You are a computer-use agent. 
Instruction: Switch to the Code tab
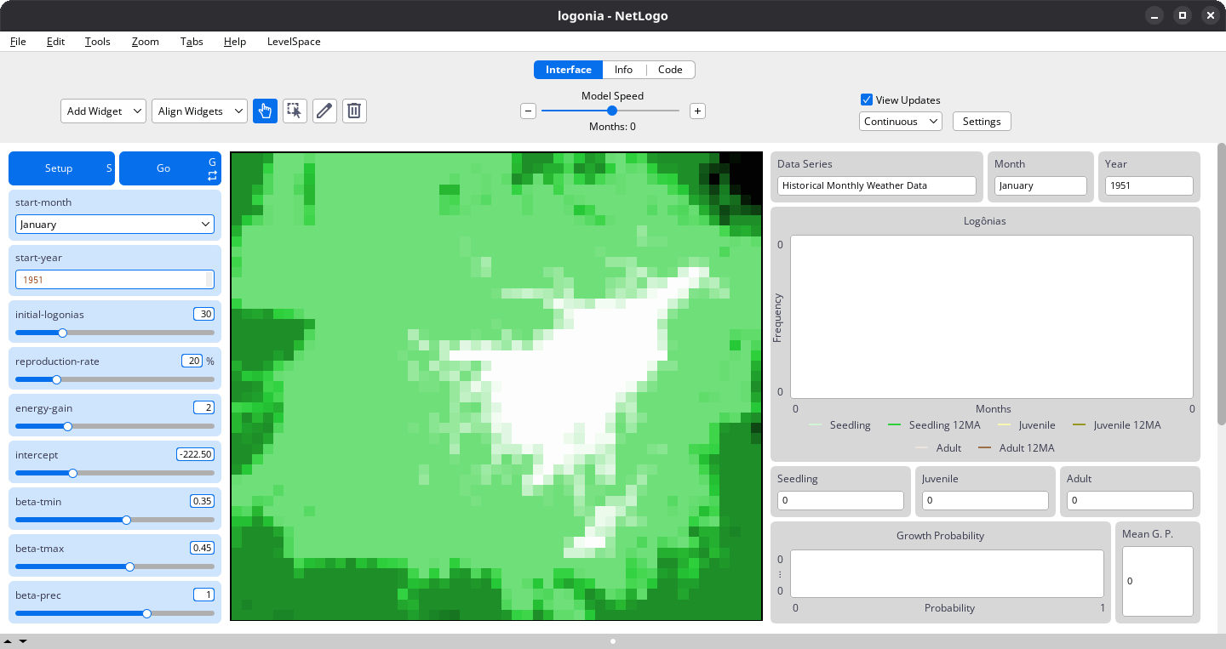pyautogui.click(x=670, y=70)
